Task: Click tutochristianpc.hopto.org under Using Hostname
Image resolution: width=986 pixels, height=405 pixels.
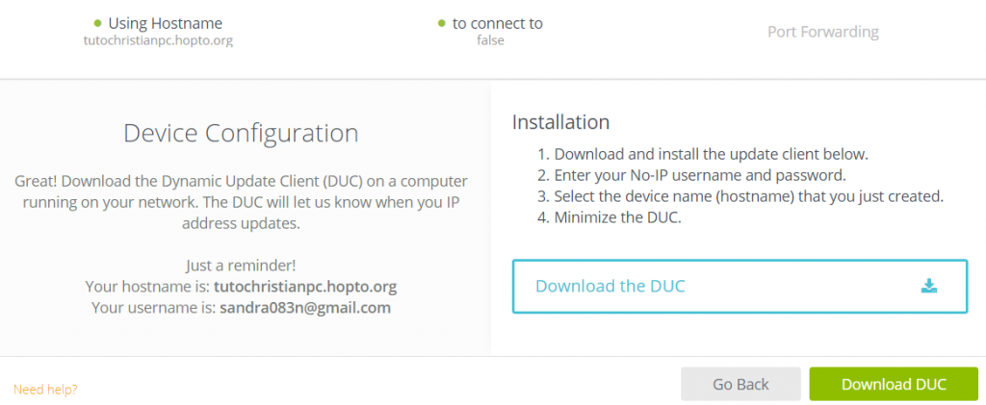Action: tap(159, 40)
